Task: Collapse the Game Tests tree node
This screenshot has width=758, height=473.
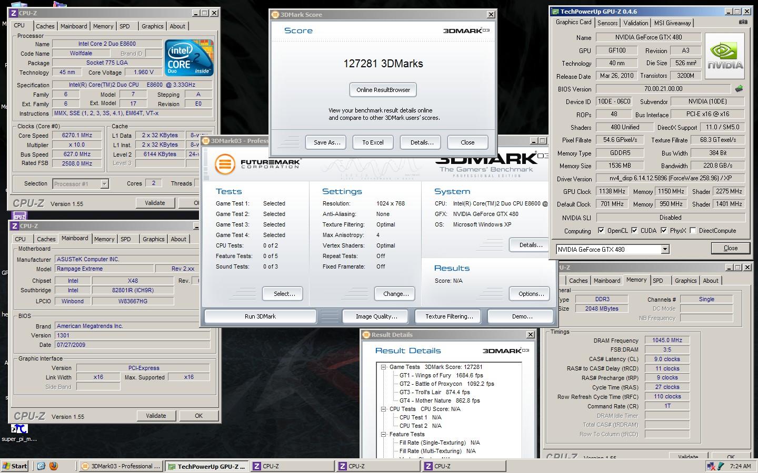Action: (x=384, y=367)
